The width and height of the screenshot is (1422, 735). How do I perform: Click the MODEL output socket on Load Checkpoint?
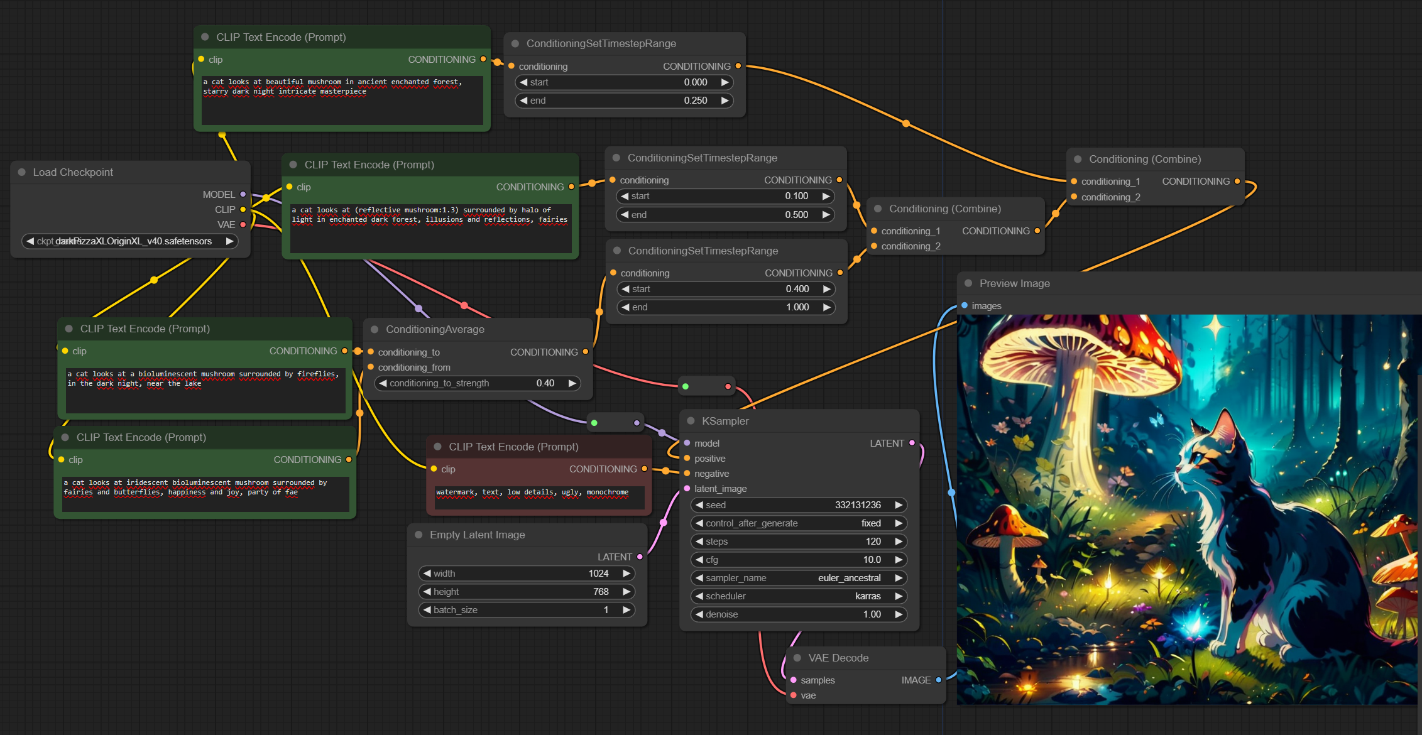(x=243, y=194)
